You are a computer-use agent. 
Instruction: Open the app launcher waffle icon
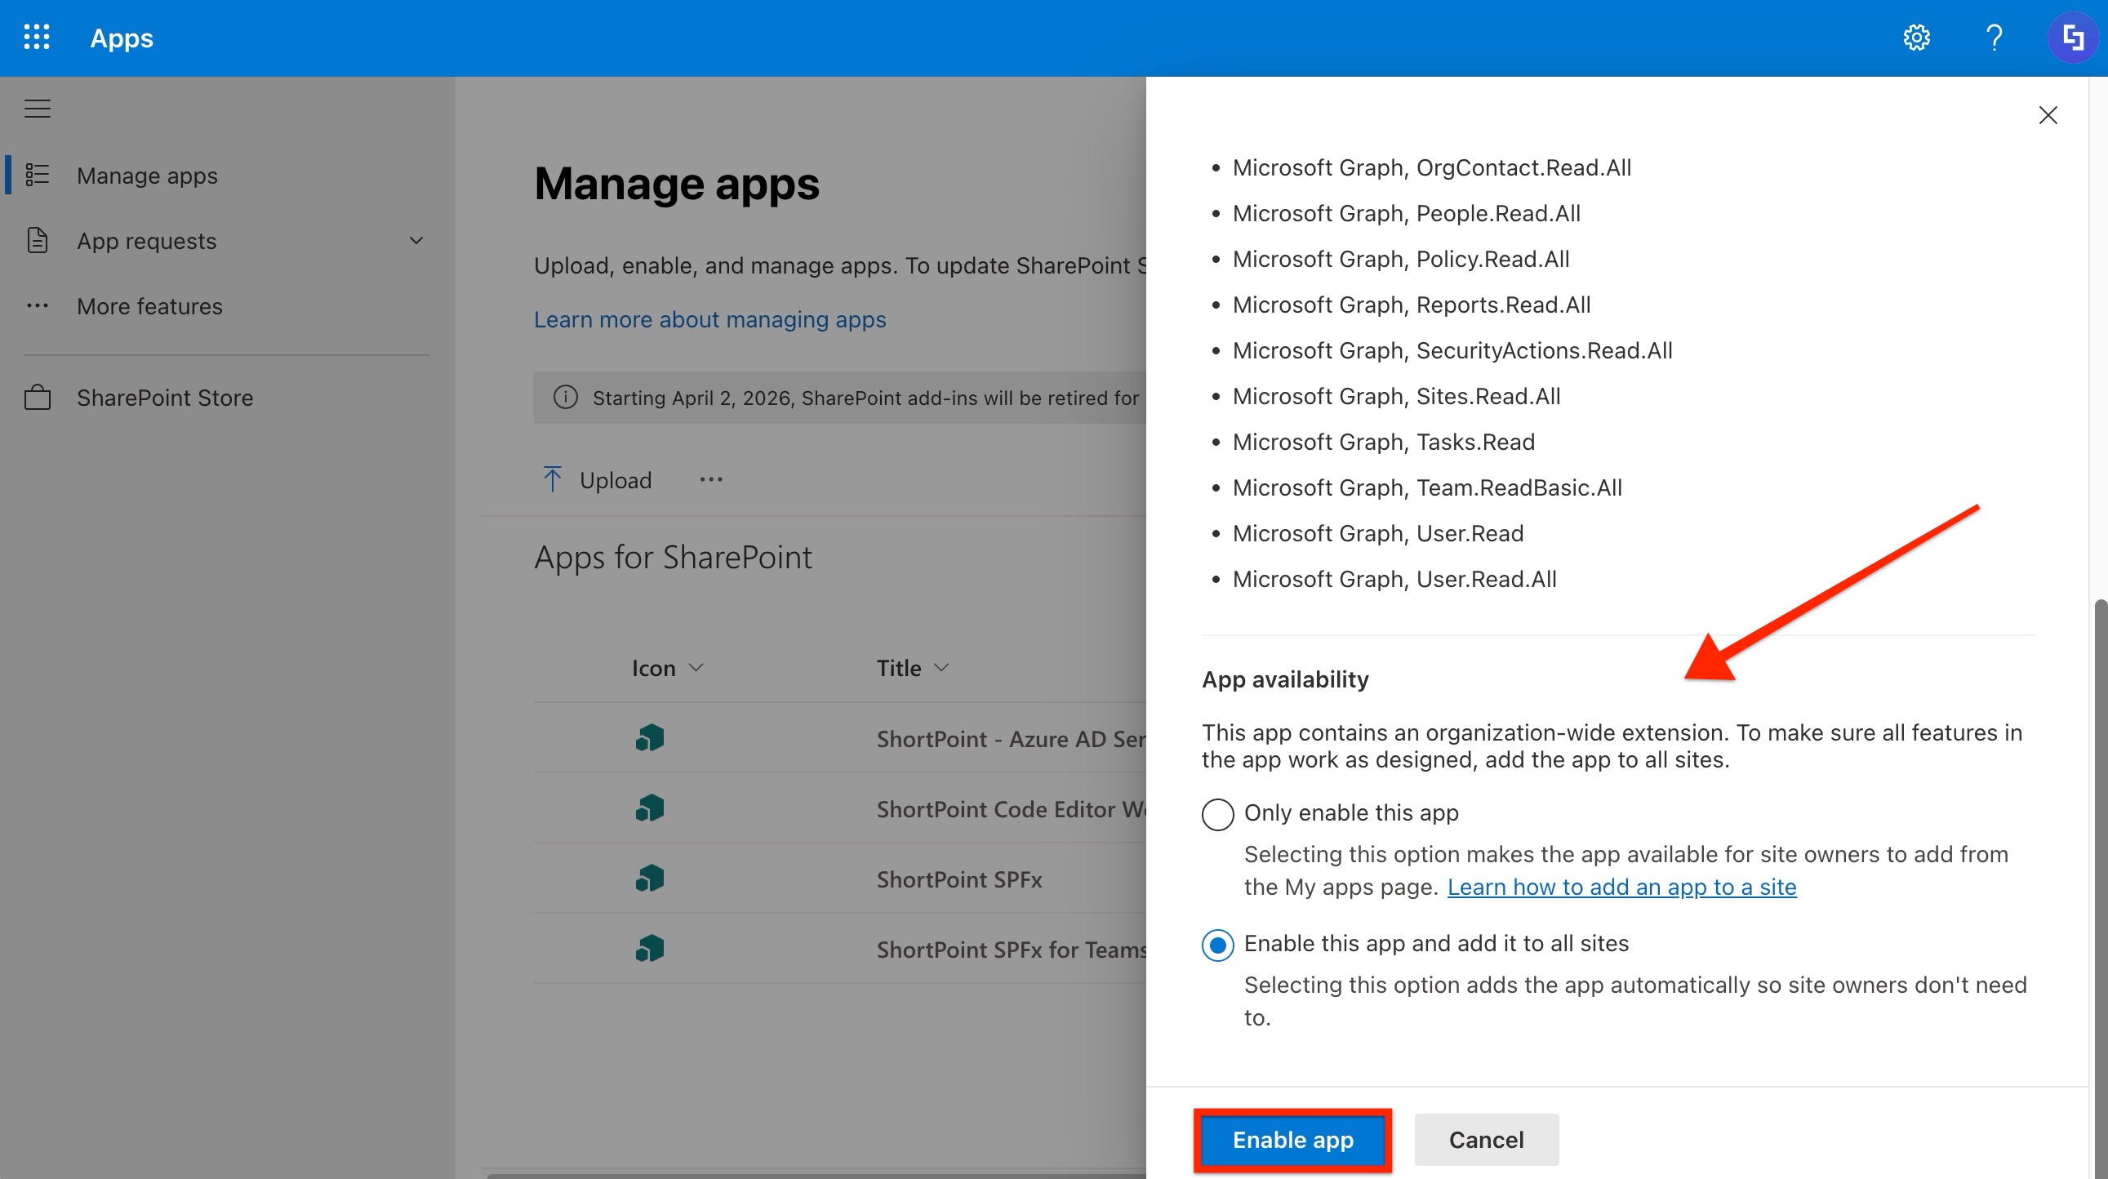[37, 38]
